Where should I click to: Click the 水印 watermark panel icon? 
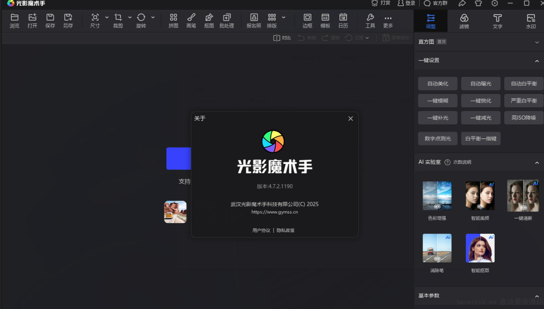point(530,20)
